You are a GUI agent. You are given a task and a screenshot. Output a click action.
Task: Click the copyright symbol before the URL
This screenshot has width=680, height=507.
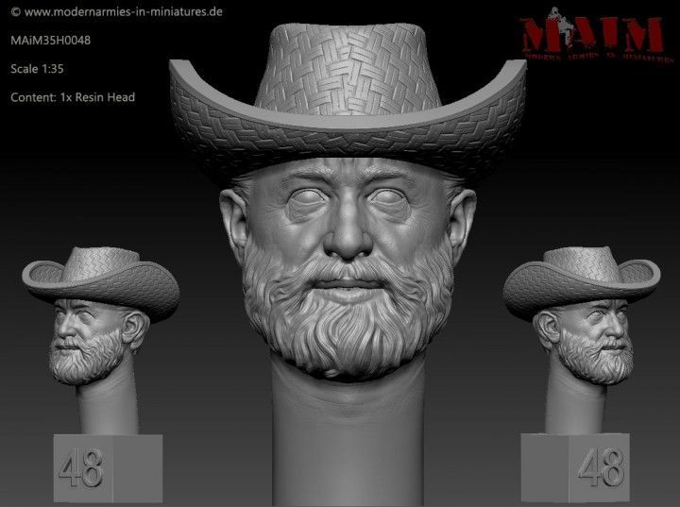click(x=15, y=12)
